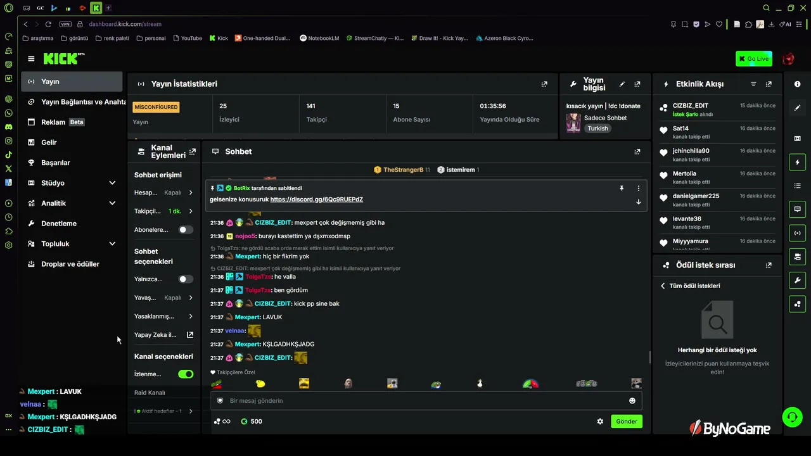This screenshot has height=456, width=811.
Task: Open a new browser tab
Action: click(x=108, y=8)
